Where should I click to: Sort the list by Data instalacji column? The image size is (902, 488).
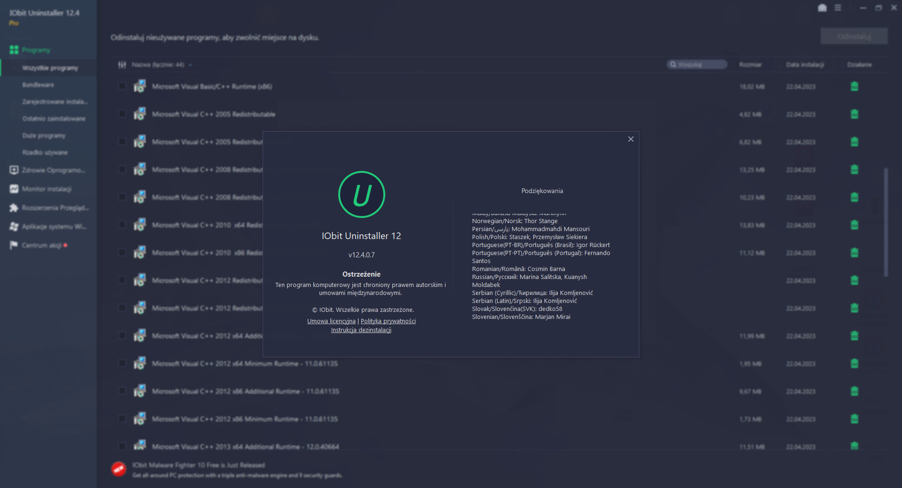tap(805, 65)
